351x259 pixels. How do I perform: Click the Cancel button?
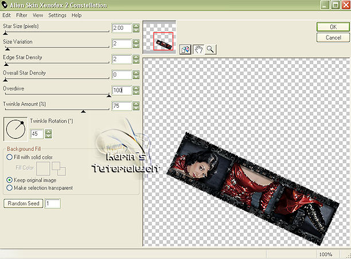333,37
